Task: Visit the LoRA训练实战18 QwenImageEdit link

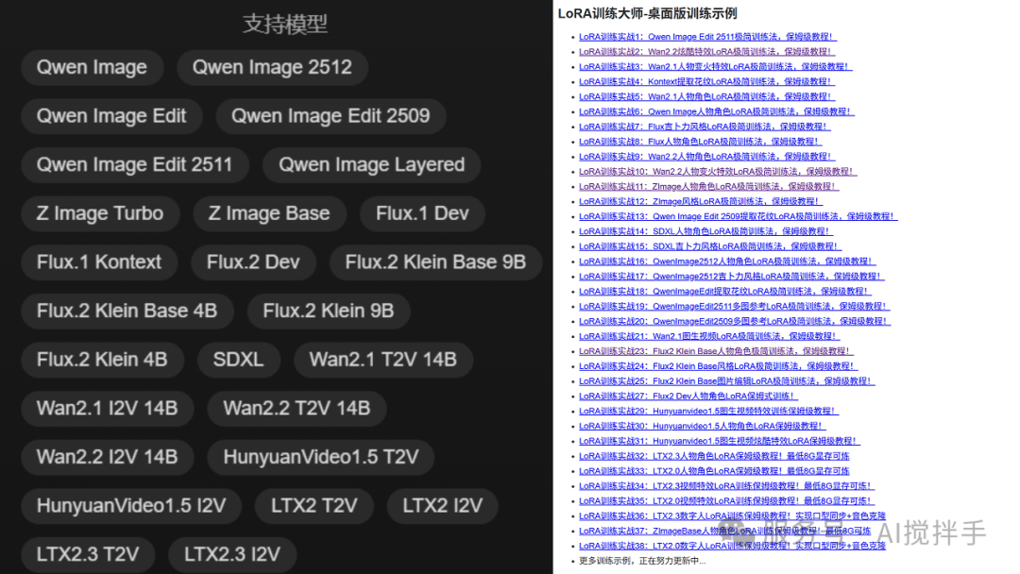Action: (x=725, y=291)
